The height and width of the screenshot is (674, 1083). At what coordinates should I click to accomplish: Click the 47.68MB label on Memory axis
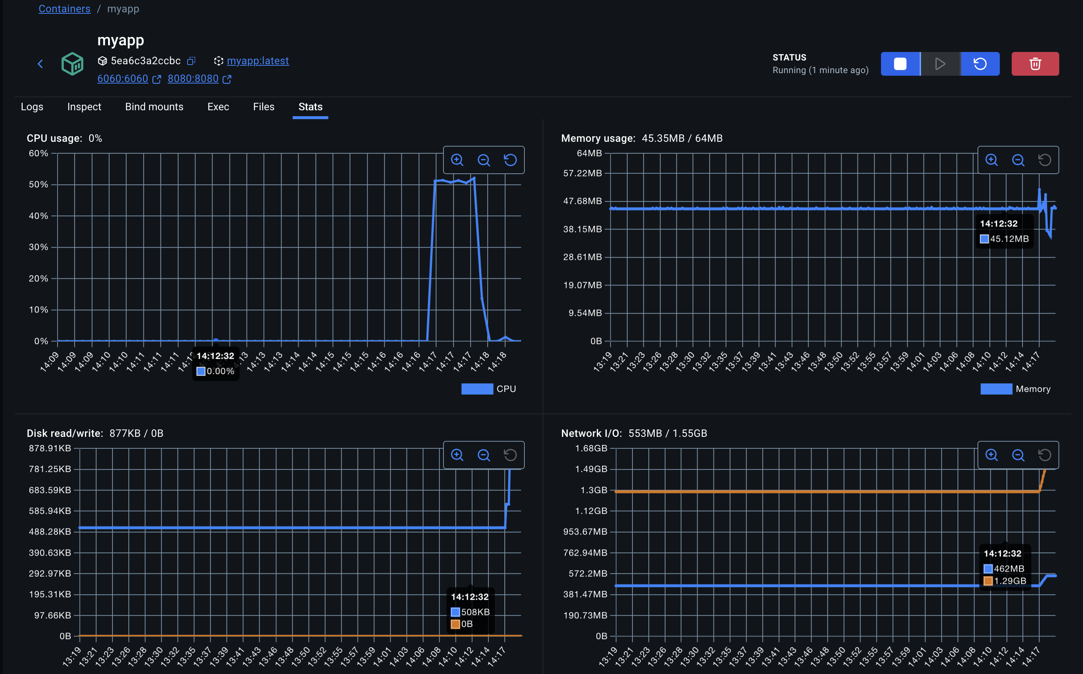(x=582, y=201)
